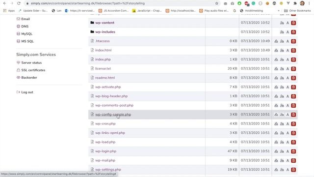
Task: Open wp-config-sample.php file
Action: (113, 115)
